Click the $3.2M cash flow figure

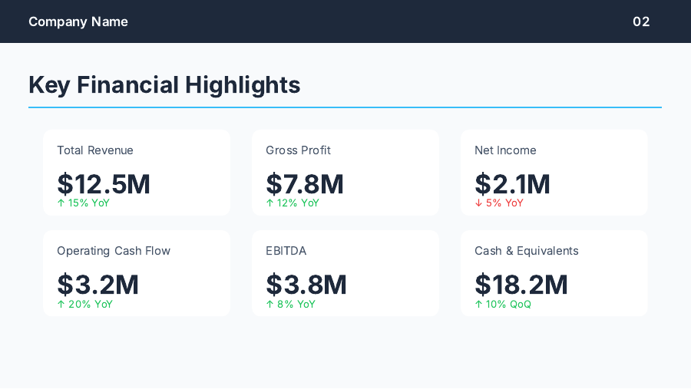tap(98, 285)
